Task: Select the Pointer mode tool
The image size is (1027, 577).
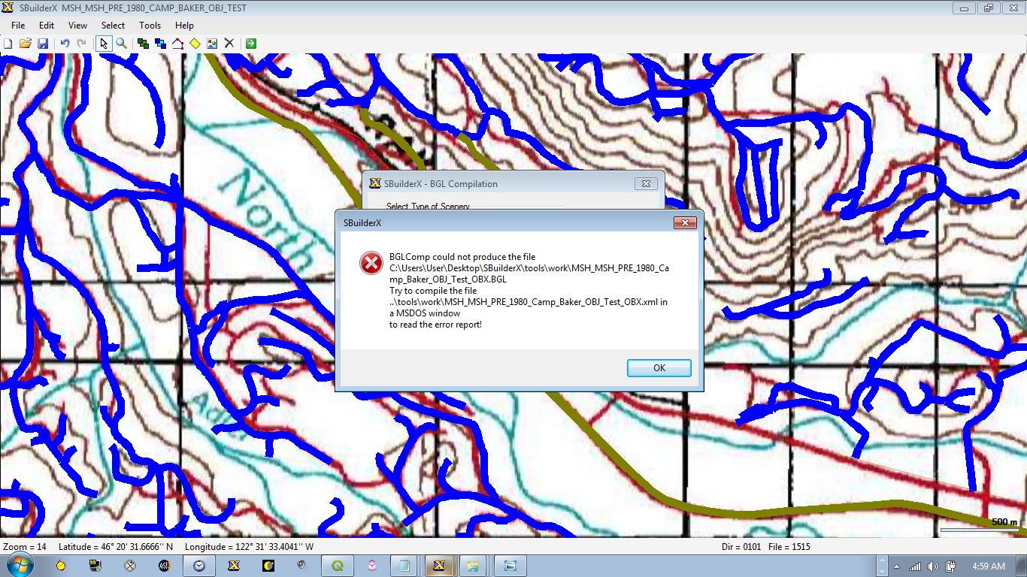Action: point(104,44)
